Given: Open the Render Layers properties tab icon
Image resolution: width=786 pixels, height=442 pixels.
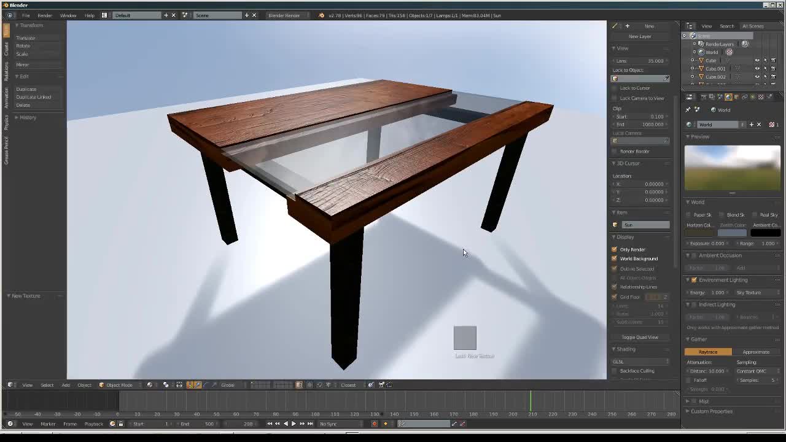Looking at the screenshot, I should (711, 97).
